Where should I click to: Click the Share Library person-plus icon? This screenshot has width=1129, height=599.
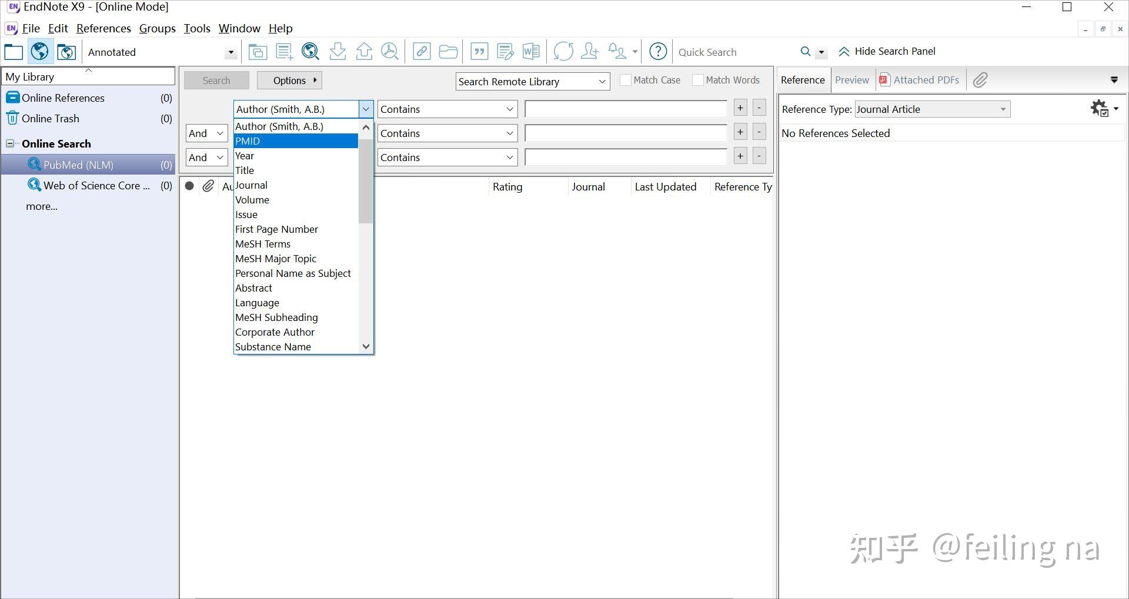click(589, 52)
